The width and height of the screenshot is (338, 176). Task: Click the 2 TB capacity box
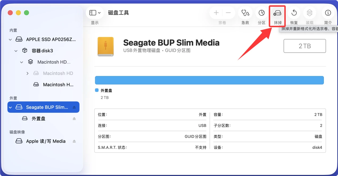(x=305, y=46)
